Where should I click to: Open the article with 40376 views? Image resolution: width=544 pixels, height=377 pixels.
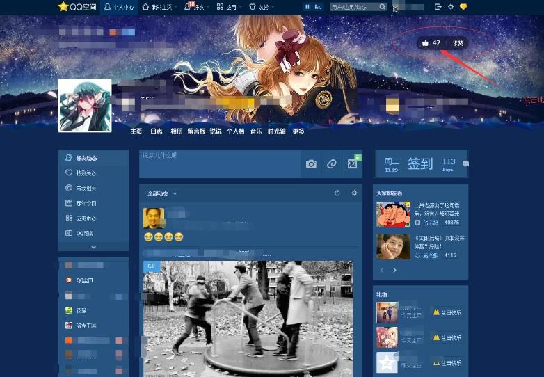pyautogui.click(x=438, y=209)
